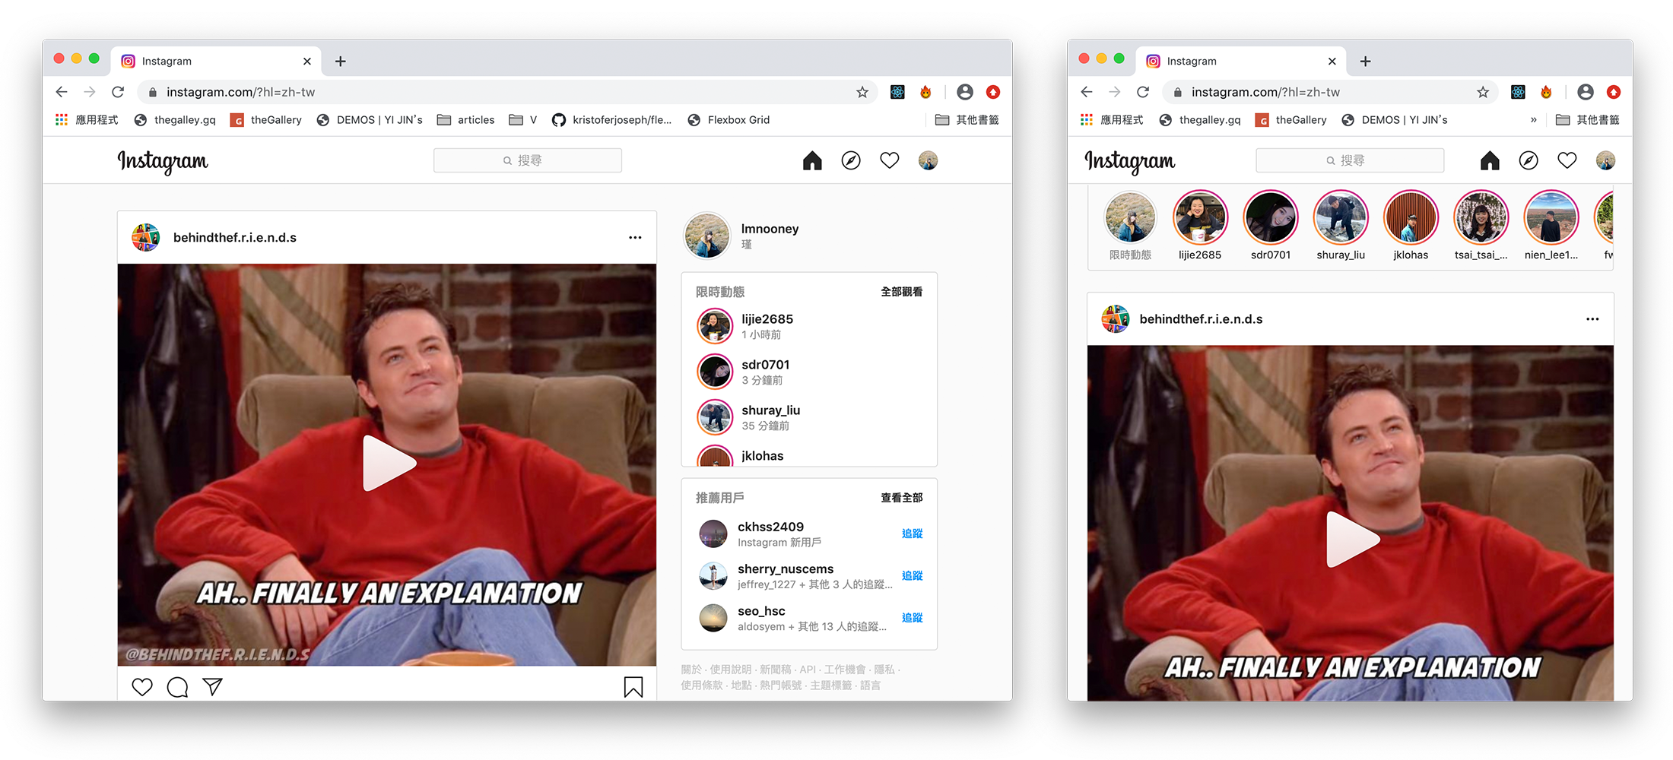Select Instagram tab in right window
Image resolution: width=1673 pixels, height=760 pixels.
click(1241, 62)
